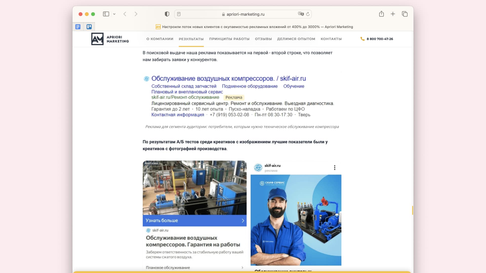Viewport: 486px width, 273px height.
Task: Click the orange phone handset icon
Action: (362, 39)
